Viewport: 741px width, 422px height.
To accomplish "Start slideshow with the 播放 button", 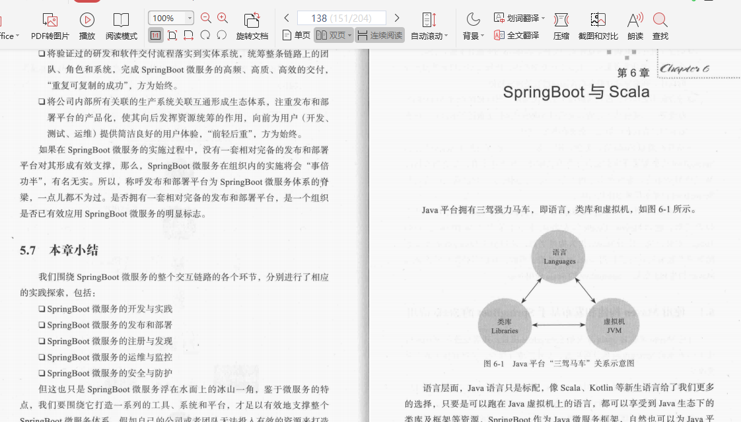I will coord(87,26).
